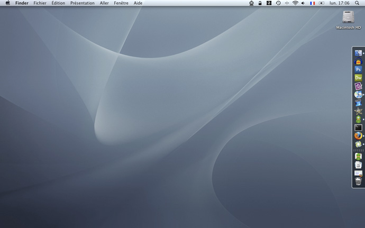Open iTunes from the dock
This screenshot has width=365, height=228.
click(x=358, y=95)
